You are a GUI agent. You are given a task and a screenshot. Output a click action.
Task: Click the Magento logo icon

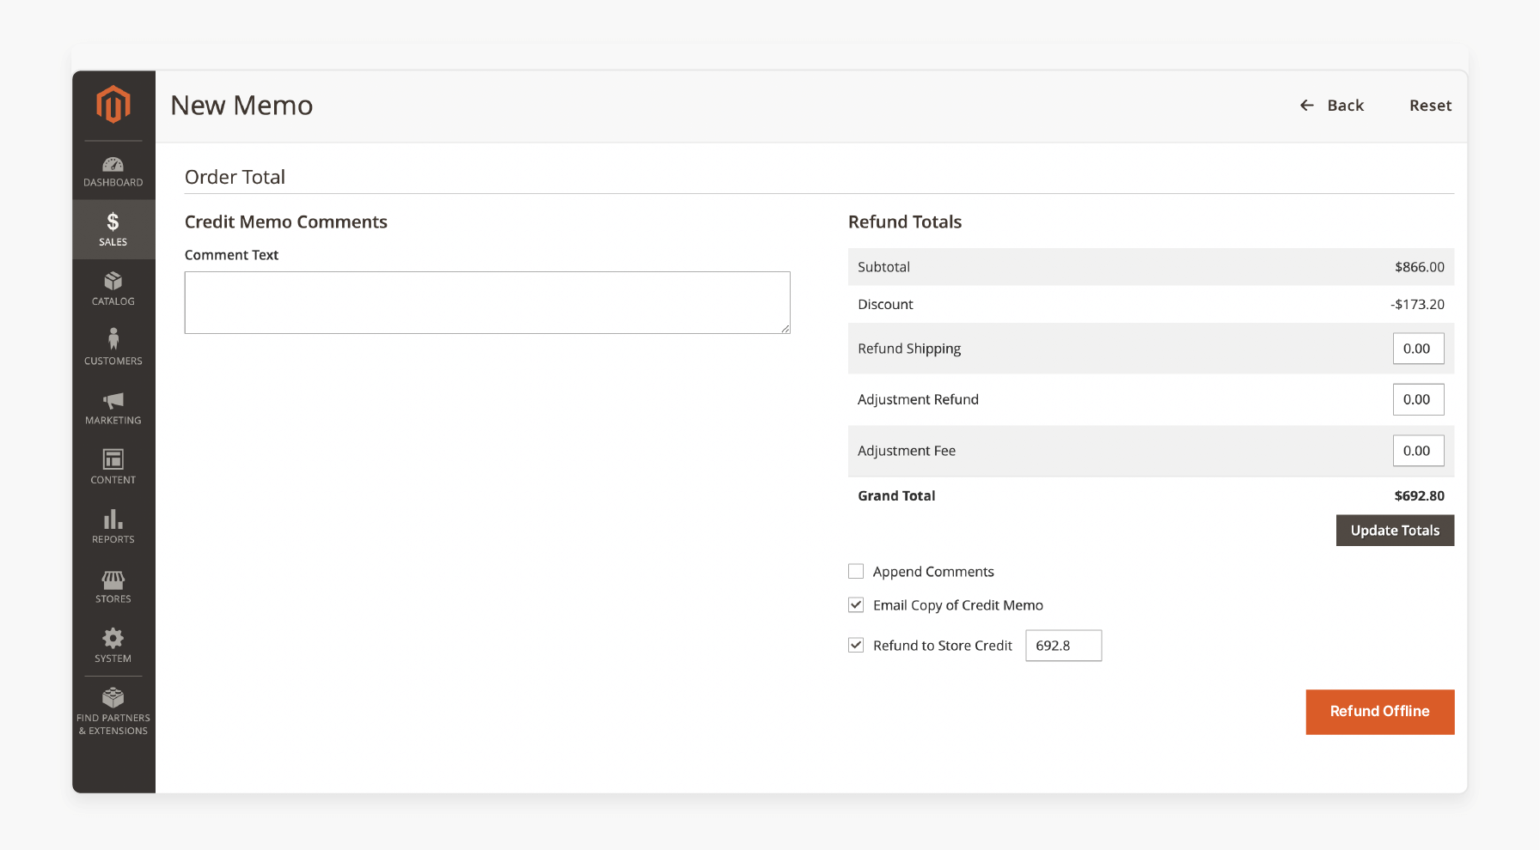point(113,105)
